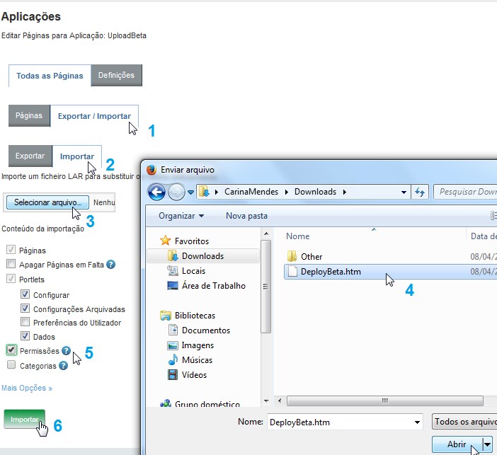Click help icon next to Permissões
The width and height of the screenshot is (497, 455).
pos(66,351)
